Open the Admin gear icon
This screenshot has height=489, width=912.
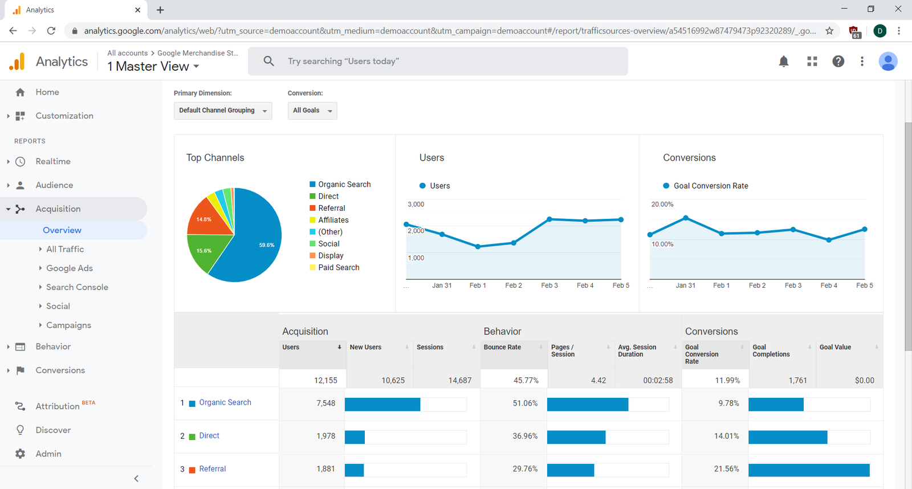point(21,454)
